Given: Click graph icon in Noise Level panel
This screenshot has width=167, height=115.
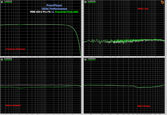Looking at the screenshot, I should click(x=85, y=2).
